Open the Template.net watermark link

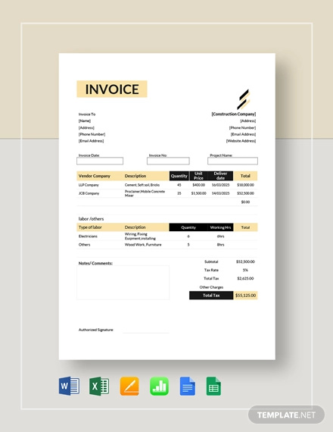(x=286, y=415)
